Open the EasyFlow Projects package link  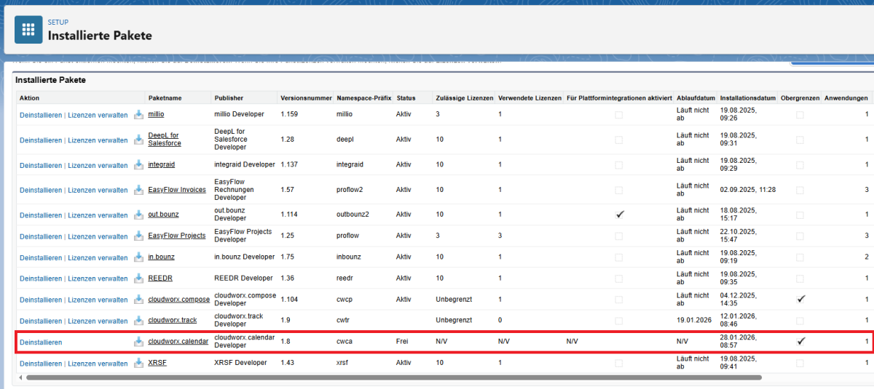[x=177, y=236]
